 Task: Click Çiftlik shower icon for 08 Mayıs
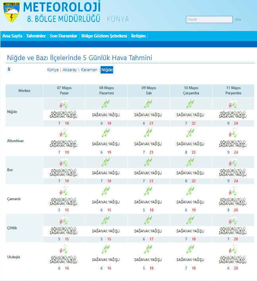106,220
